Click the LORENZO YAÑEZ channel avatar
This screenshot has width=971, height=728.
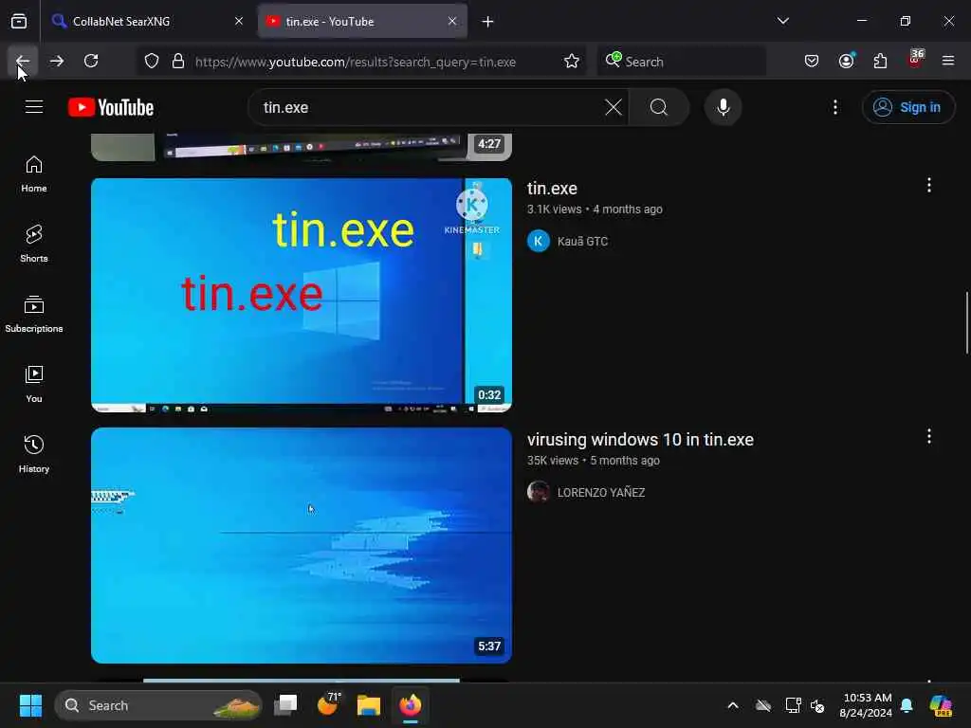tap(539, 492)
